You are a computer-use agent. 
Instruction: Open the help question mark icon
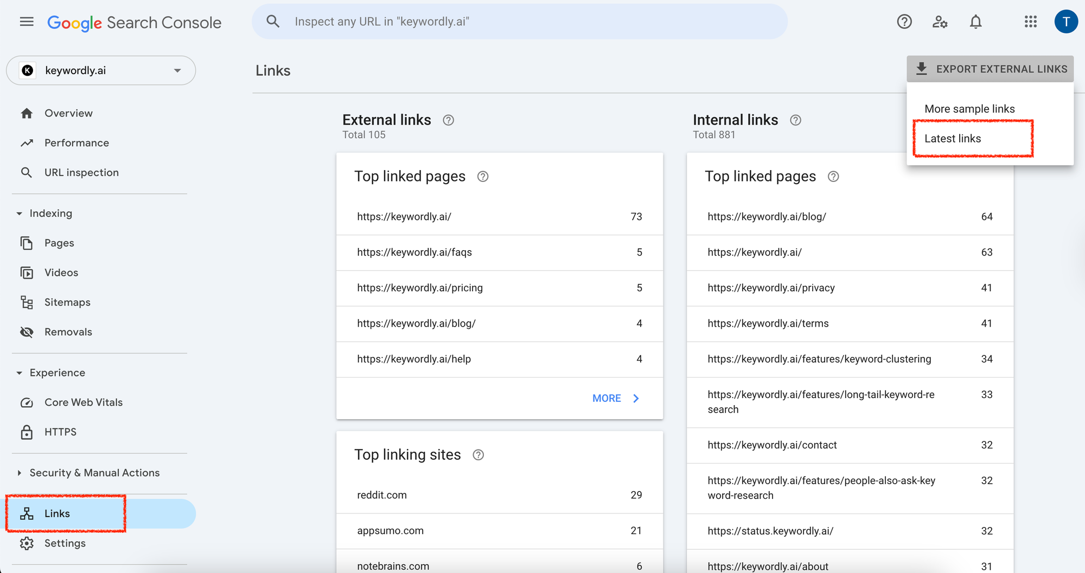(904, 22)
